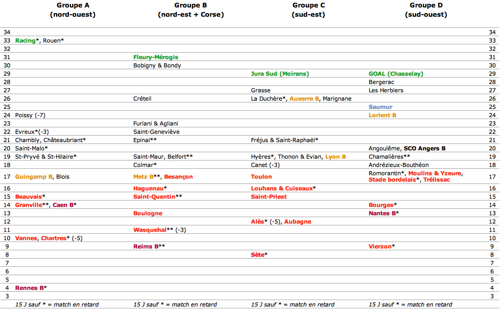This screenshot has height=323, width=502.
Task: Click red Trélissac entry
Action: (x=437, y=180)
